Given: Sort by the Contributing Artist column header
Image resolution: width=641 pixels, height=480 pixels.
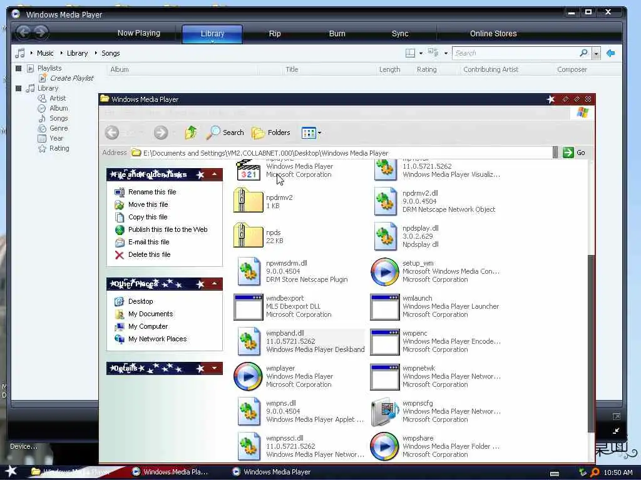Looking at the screenshot, I should [x=491, y=69].
